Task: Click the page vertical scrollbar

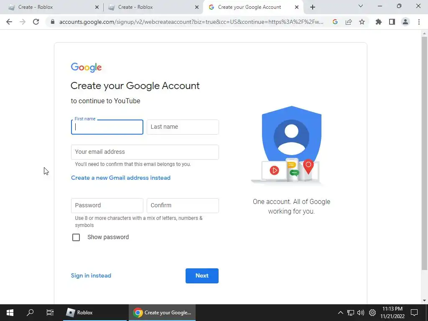Action: 424,153
